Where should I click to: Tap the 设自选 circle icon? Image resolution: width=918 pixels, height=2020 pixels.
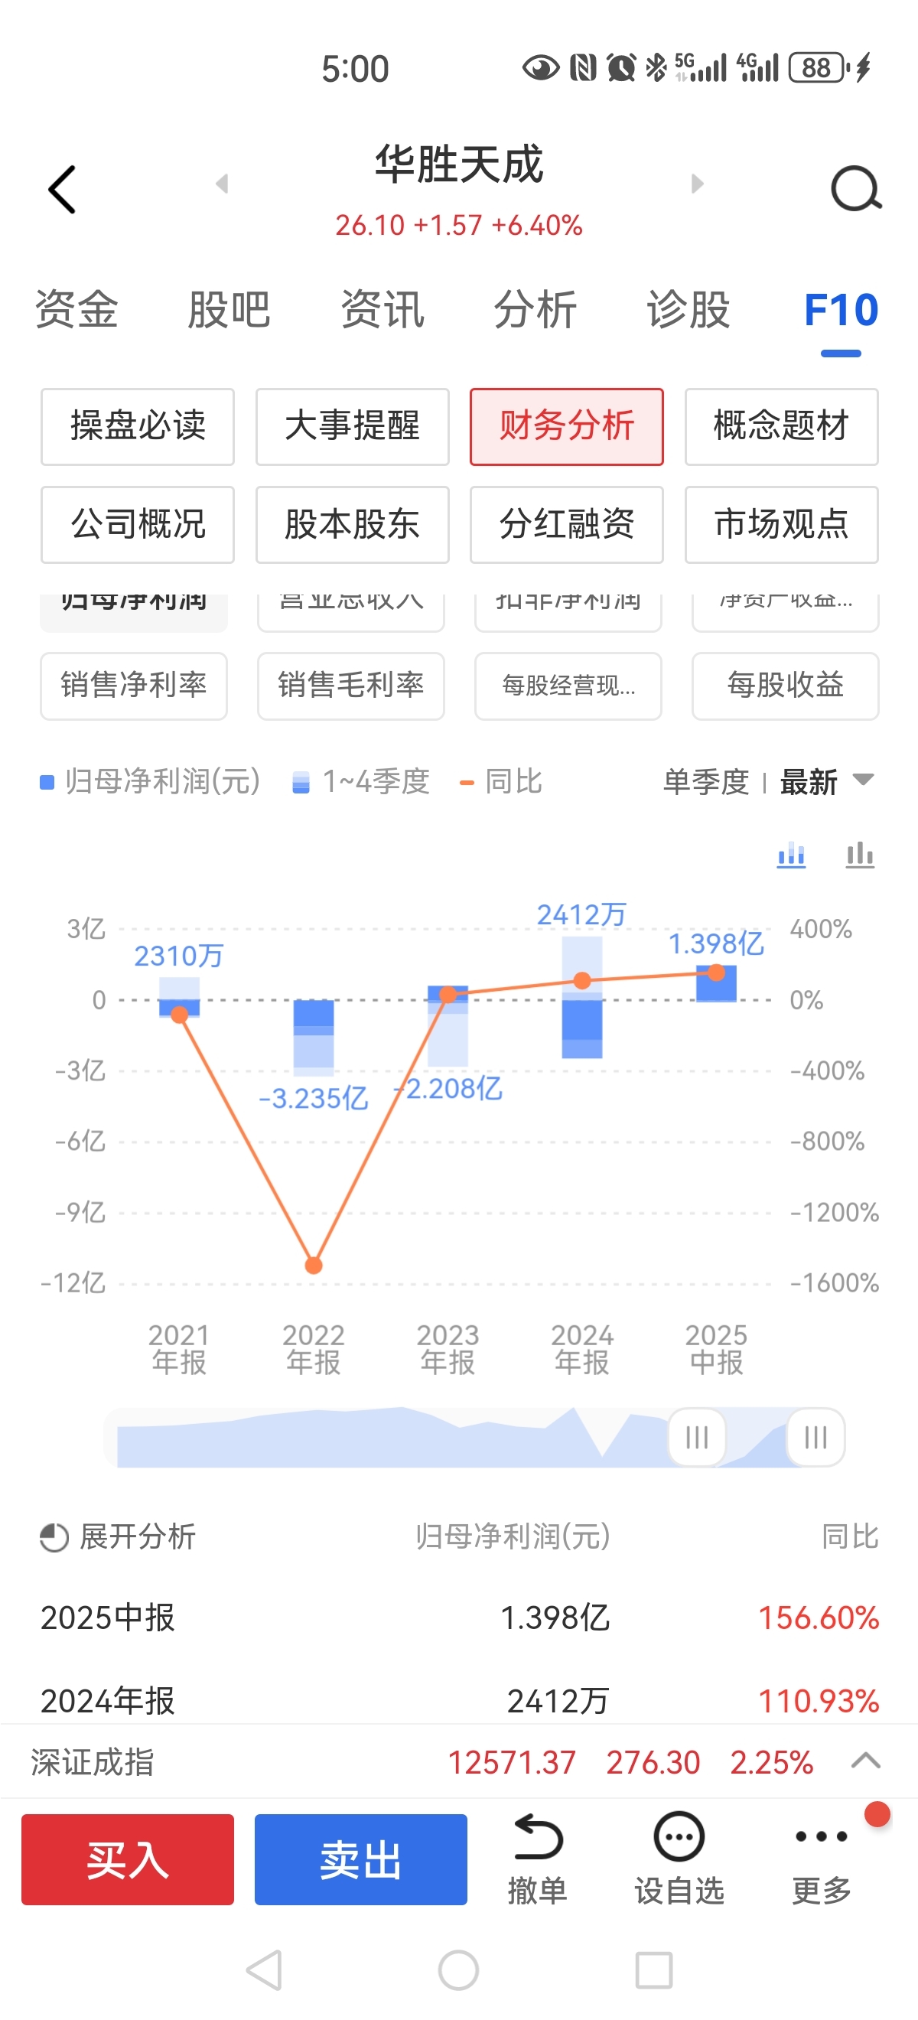[679, 1836]
